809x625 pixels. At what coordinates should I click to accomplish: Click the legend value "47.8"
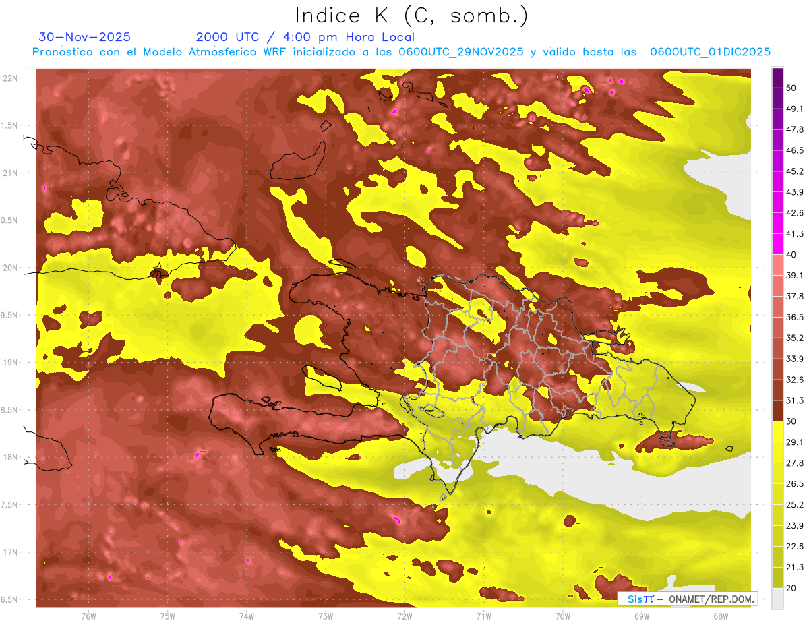pyautogui.click(x=794, y=129)
